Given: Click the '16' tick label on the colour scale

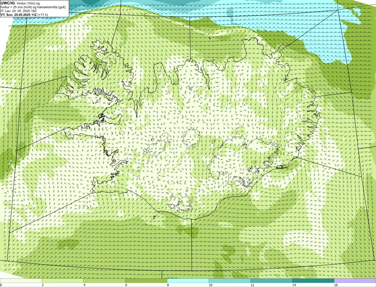Looking at the screenshot, I should tap(336, 285).
